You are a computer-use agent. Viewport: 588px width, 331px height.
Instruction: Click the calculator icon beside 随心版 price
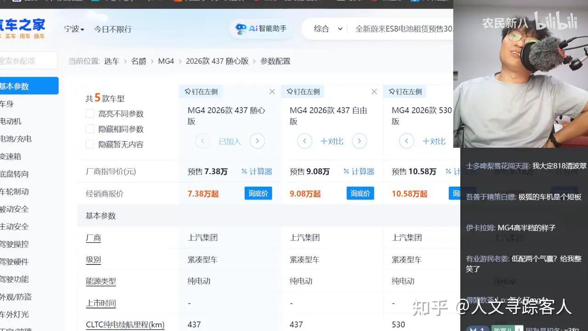[x=257, y=171]
